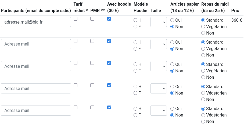Viewport: 244px width, 124px height.
Task: Tick PMR checkbox in third row
Action: (92, 63)
